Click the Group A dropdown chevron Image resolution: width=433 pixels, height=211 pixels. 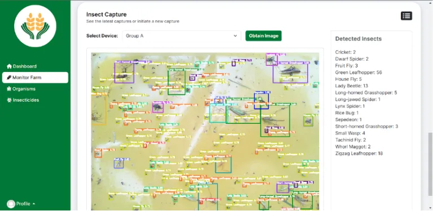click(235, 36)
